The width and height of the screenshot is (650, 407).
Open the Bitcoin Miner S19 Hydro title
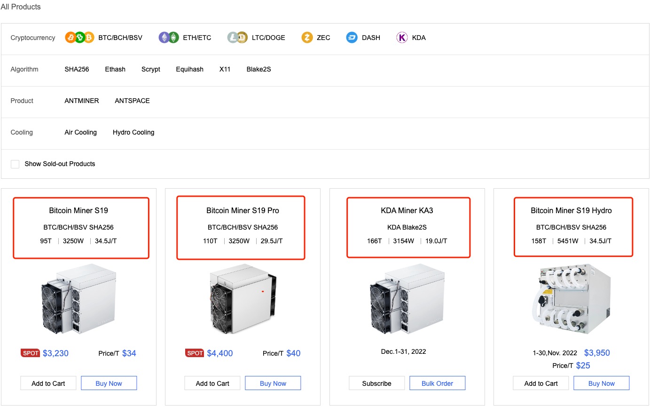(x=572, y=210)
